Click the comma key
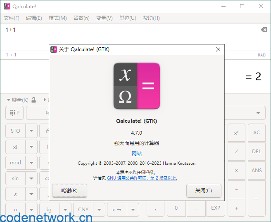 point(156,208)
